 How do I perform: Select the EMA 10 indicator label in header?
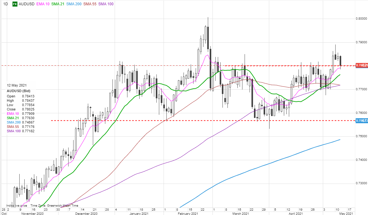coord(43,4)
